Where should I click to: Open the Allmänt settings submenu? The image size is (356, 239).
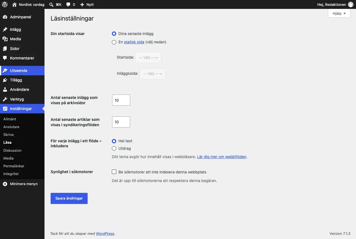pyautogui.click(x=10, y=119)
